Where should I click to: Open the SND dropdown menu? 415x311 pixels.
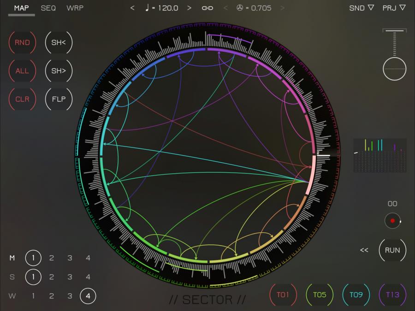pyautogui.click(x=362, y=8)
